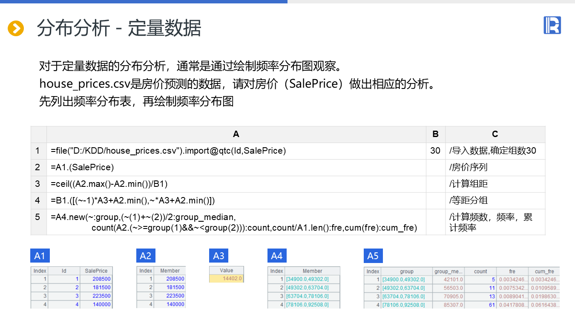Click the cum_fre column header in the A5 table
Image resolution: width=575 pixels, height=323 pixels.
click(x=544, y=271)
